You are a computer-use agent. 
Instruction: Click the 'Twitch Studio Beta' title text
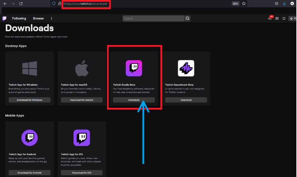(124, 85)
